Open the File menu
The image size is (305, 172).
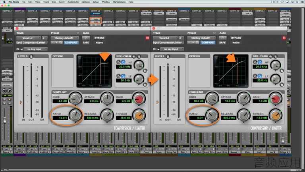(x=23, y=2)
